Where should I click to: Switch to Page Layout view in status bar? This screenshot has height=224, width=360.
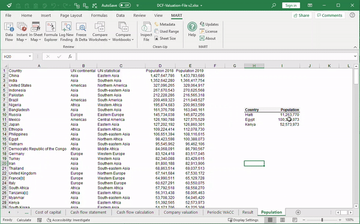[x=283, y=220]
